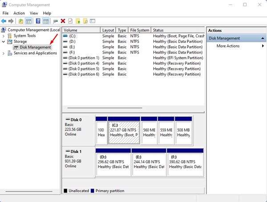Select the (E:) volume row
267x202 pixels.
click(133, 47)
